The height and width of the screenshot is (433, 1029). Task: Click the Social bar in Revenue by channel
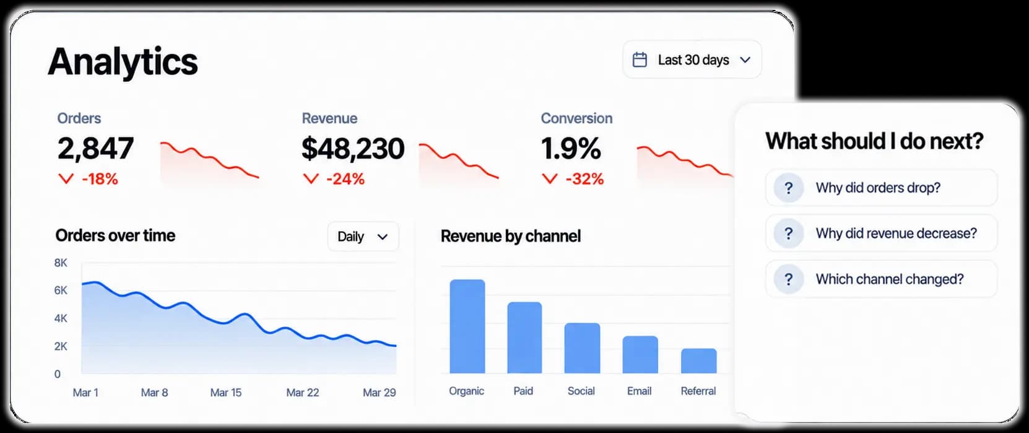tap(582, 348)
